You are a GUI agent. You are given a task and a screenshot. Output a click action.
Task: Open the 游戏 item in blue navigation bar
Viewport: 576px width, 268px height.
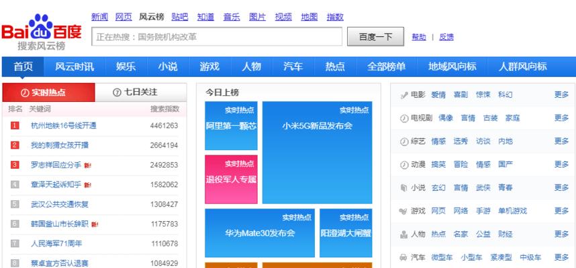(x=209, y=66)
